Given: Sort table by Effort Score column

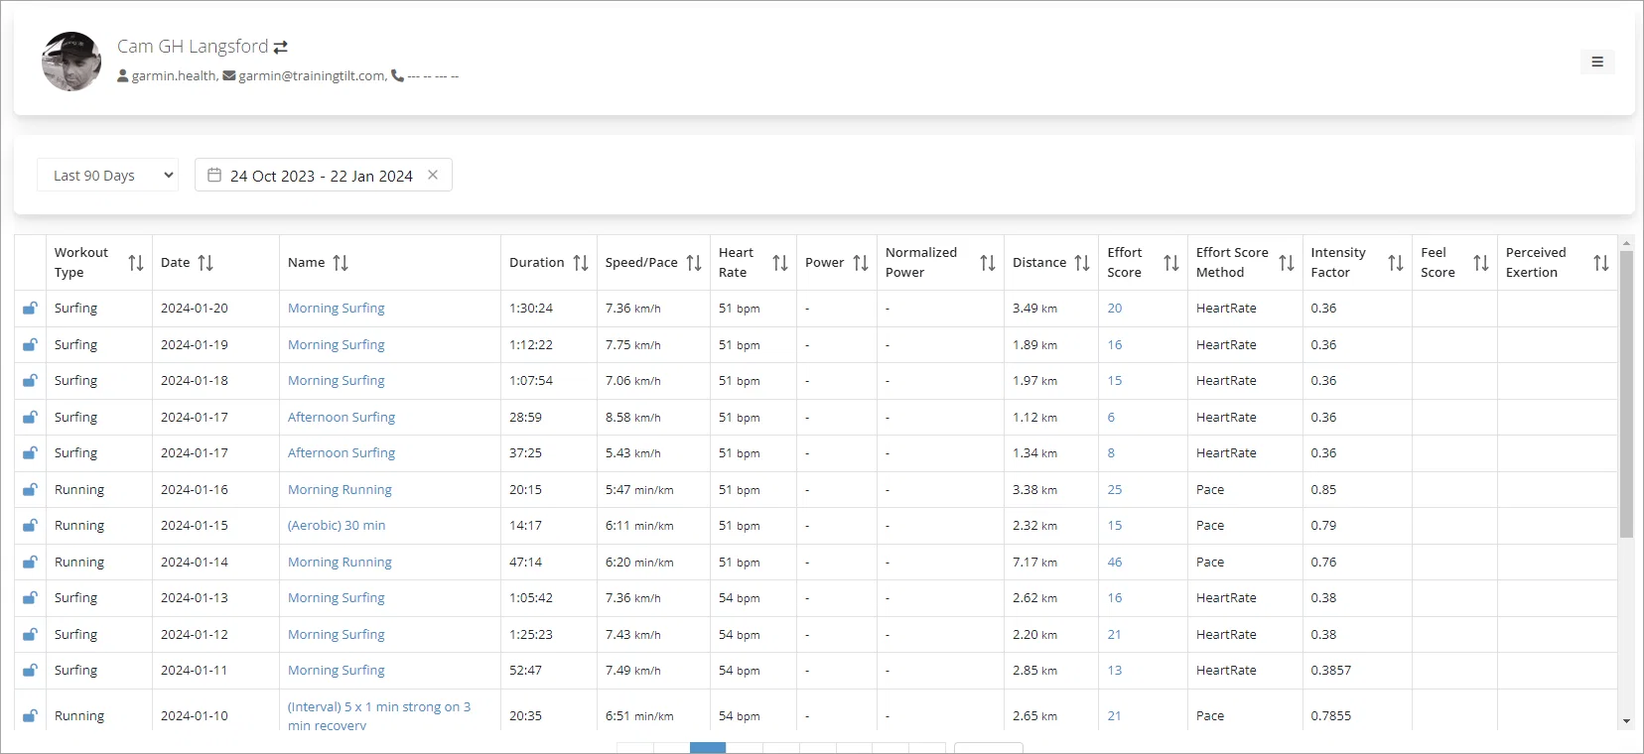Looking at the screenshot, I should 1171,263.
